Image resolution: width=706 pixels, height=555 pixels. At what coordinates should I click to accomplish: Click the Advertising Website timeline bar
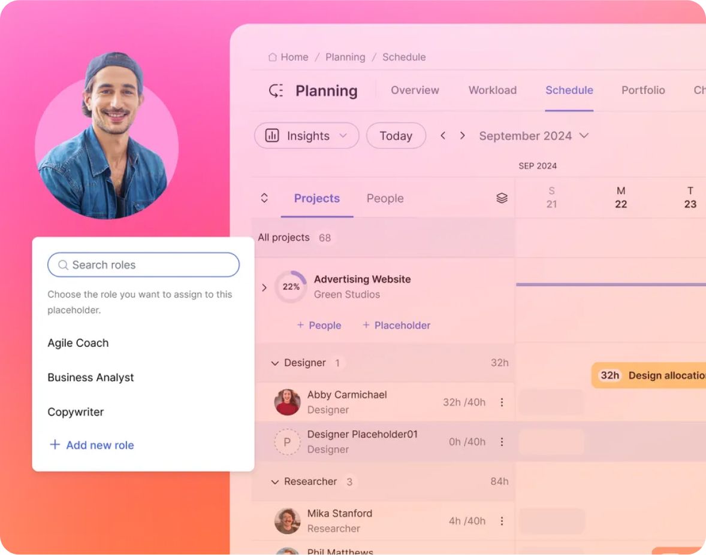point(611,284)
